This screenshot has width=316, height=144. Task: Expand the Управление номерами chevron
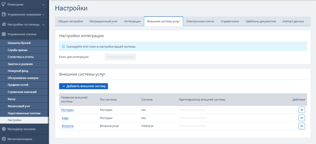(43, 15)
